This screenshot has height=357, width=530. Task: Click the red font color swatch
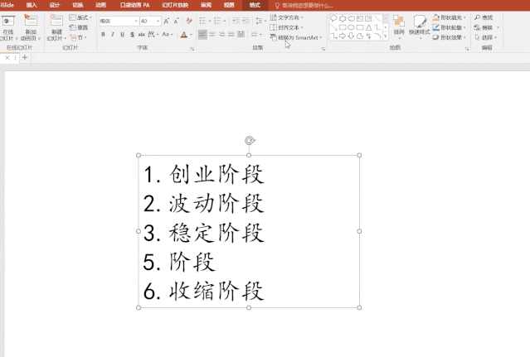coord(184,35)
